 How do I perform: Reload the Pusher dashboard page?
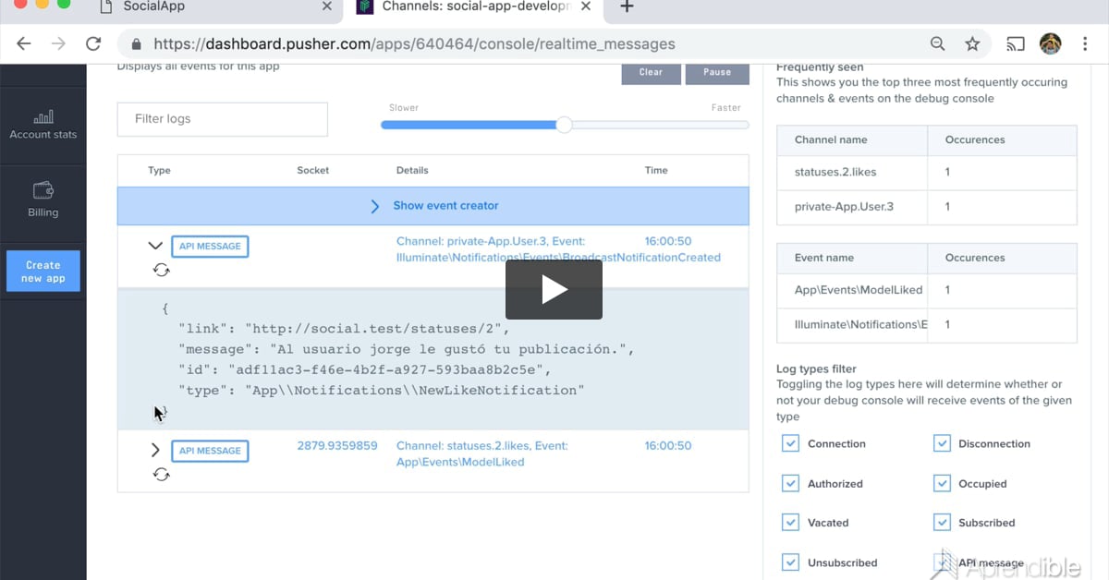click(x=93, y=43)
